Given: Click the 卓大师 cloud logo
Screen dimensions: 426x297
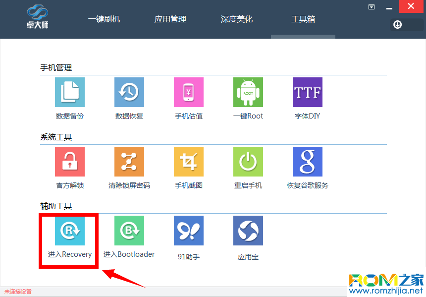Looking at the screenshot, I should click(38, 16).
